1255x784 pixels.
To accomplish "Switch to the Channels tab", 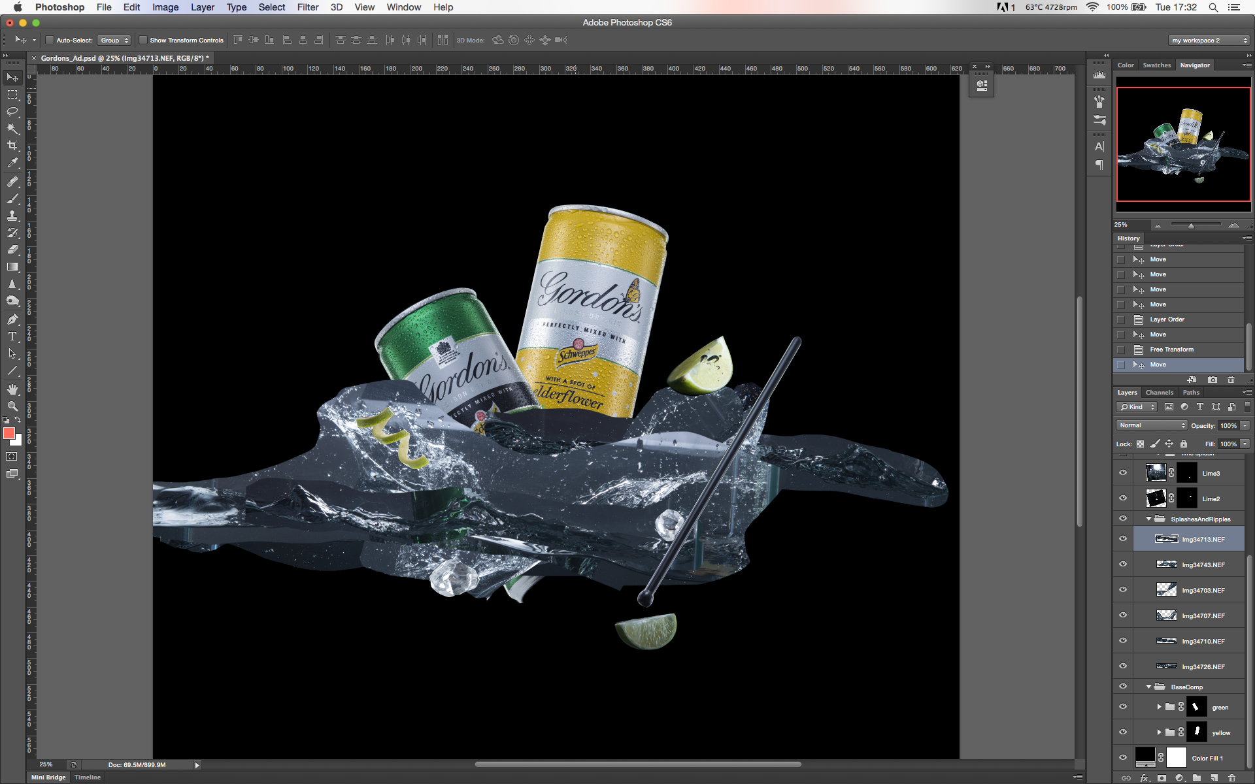I will click(x=1160, y=393).
